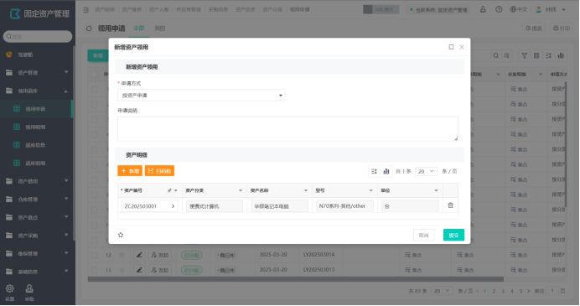Open the 20 per page dropdown in list footer
The height and width of the screenshot is (306, 580).
442,291
